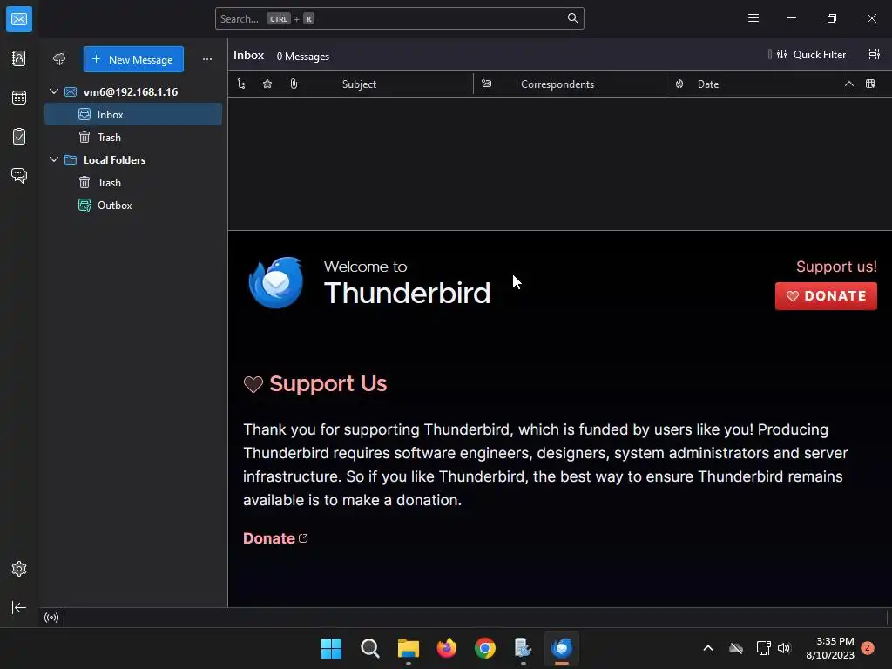Open the Mail space icon
This screenshot has width=892, height=669.
tap(19, 19)
